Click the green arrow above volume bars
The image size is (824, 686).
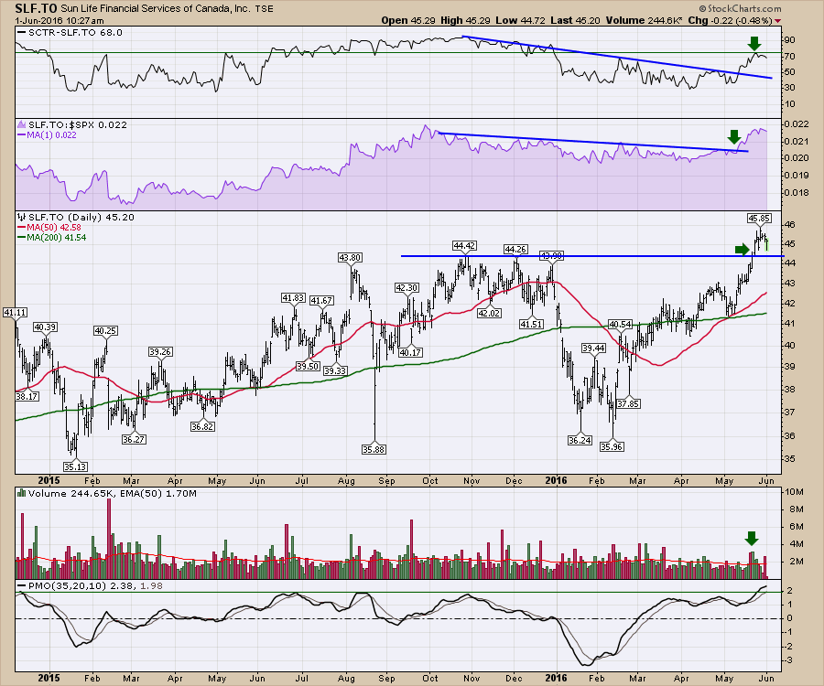point(752,538)
